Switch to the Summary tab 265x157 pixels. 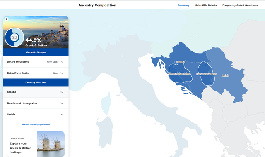(183, 5)
